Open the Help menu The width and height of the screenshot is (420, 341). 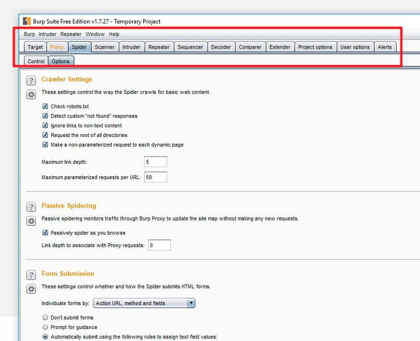[114, 34]
